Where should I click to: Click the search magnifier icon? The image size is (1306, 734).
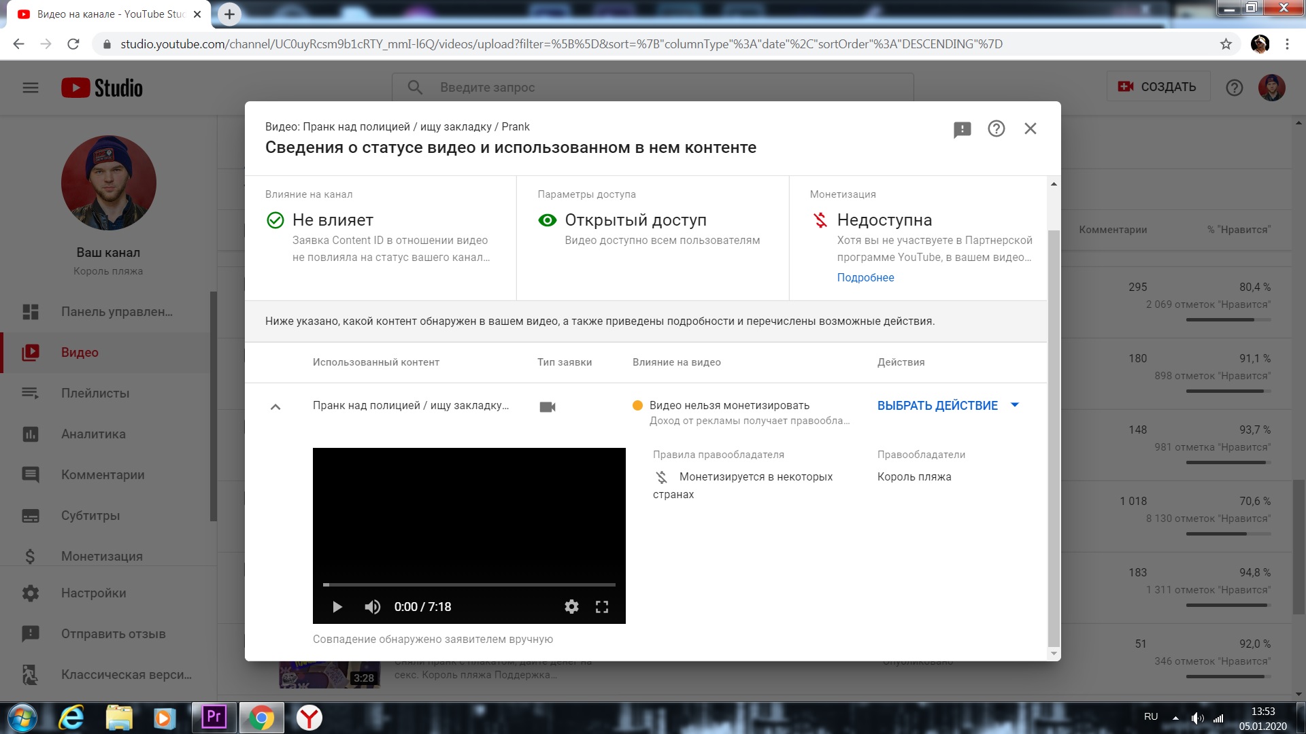(x=415, y=87)
